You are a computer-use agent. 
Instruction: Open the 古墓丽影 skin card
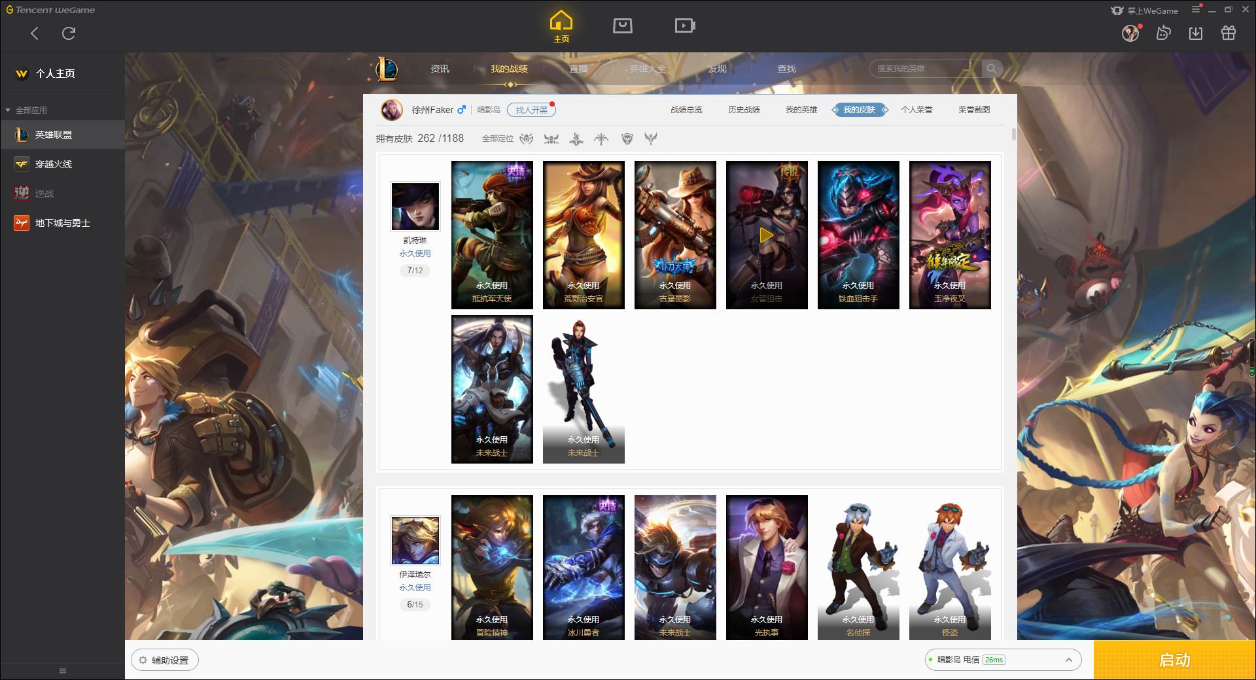point(675,235)
